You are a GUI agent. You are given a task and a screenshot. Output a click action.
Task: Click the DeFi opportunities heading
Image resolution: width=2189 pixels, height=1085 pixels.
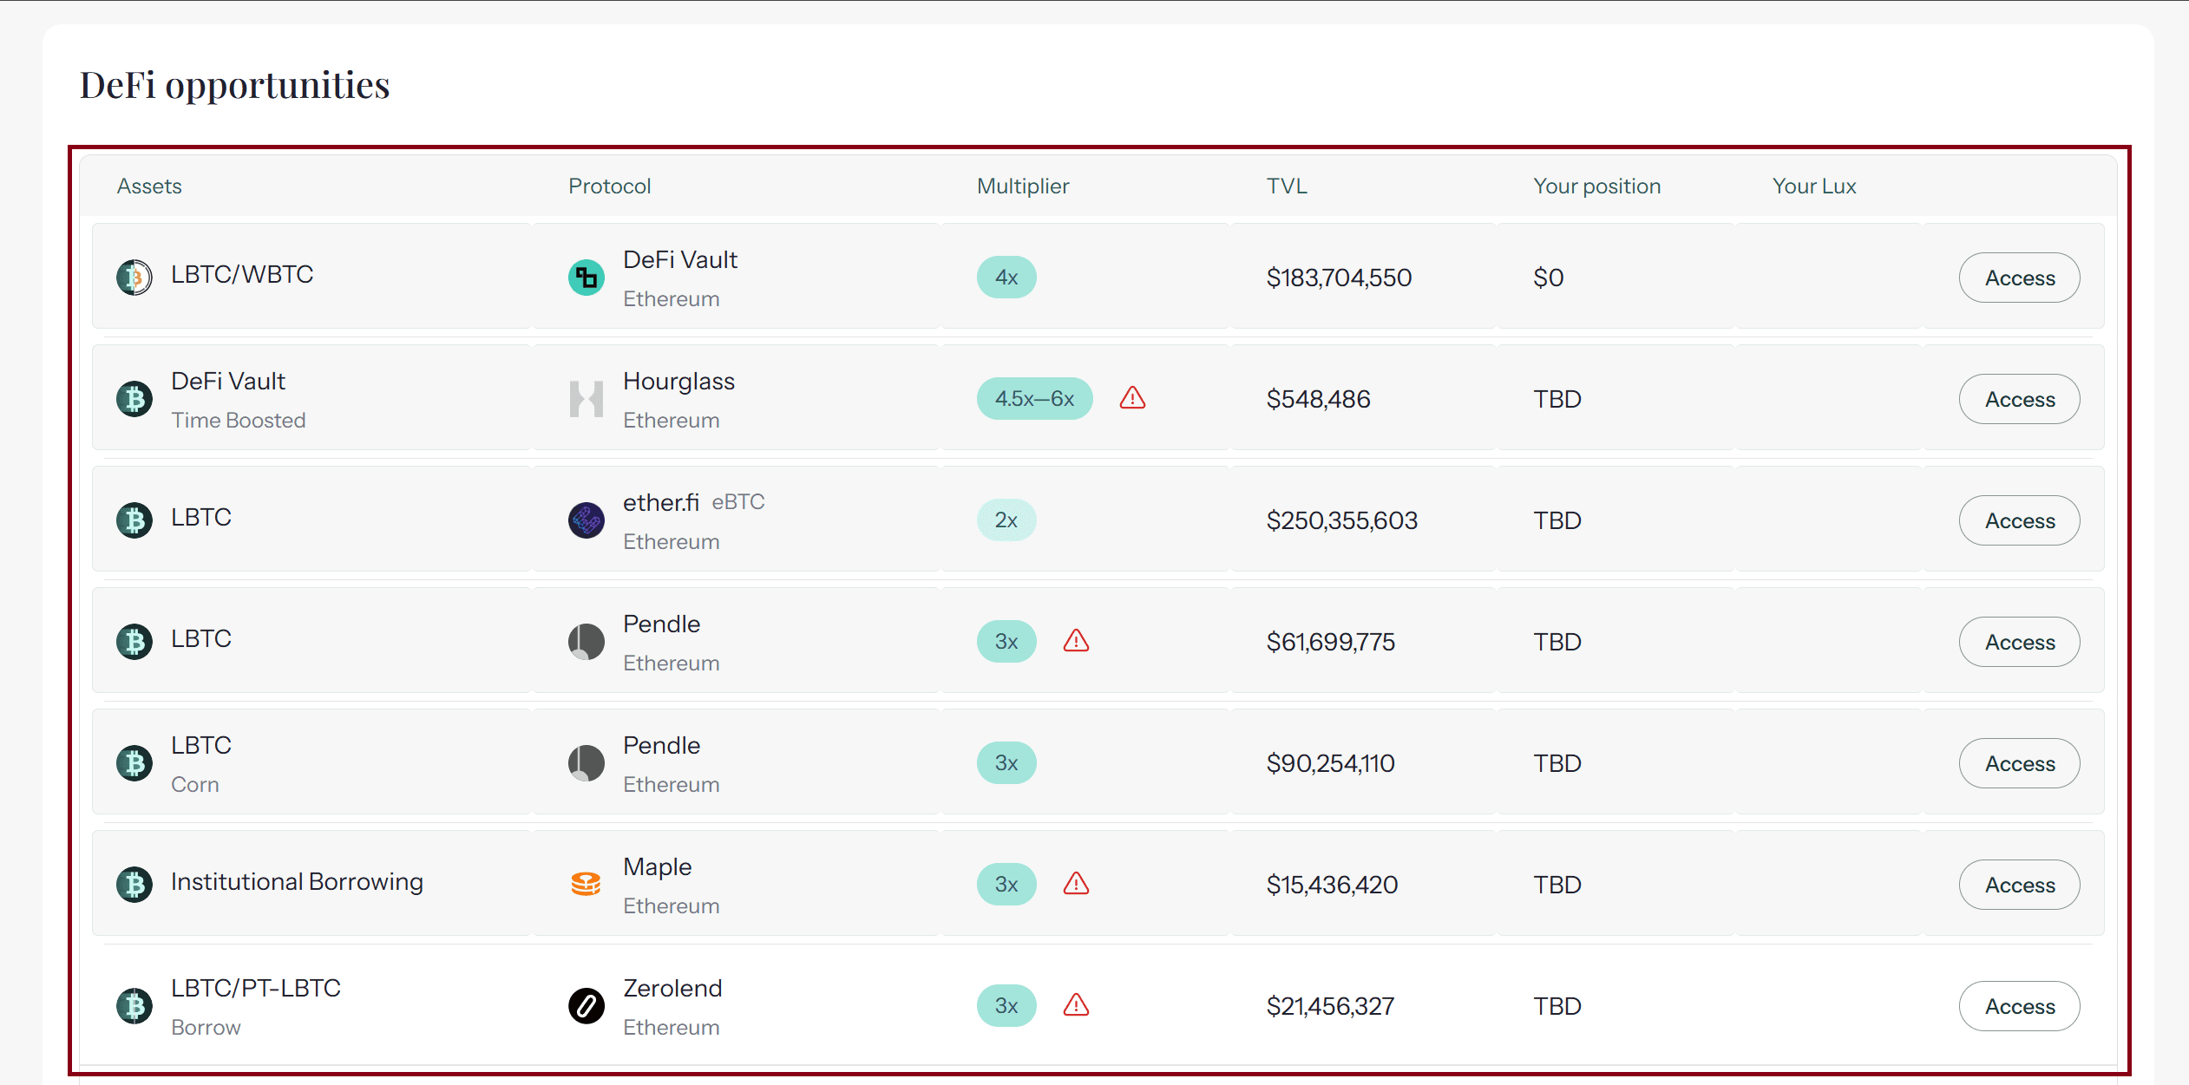coord(234,85)
